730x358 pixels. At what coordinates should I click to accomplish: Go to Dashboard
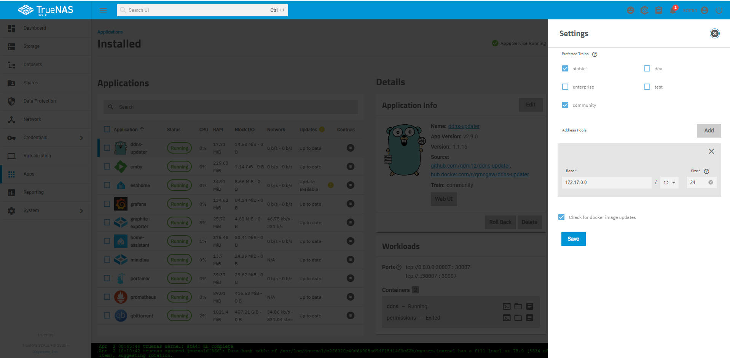tap(46, 28)
